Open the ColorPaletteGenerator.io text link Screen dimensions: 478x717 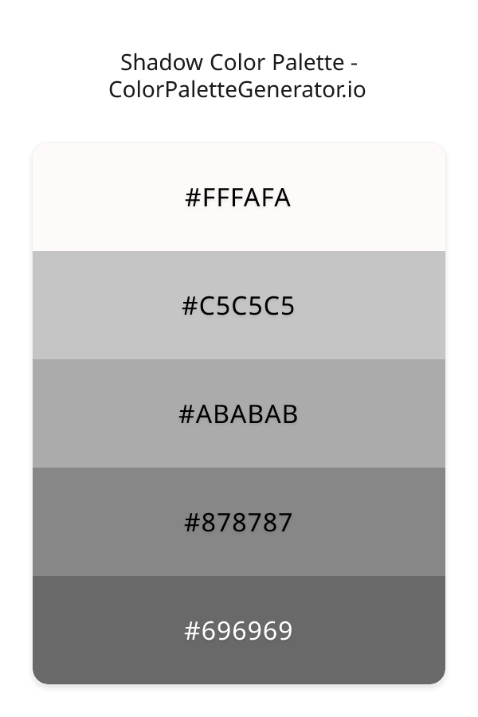click(237, 89)
